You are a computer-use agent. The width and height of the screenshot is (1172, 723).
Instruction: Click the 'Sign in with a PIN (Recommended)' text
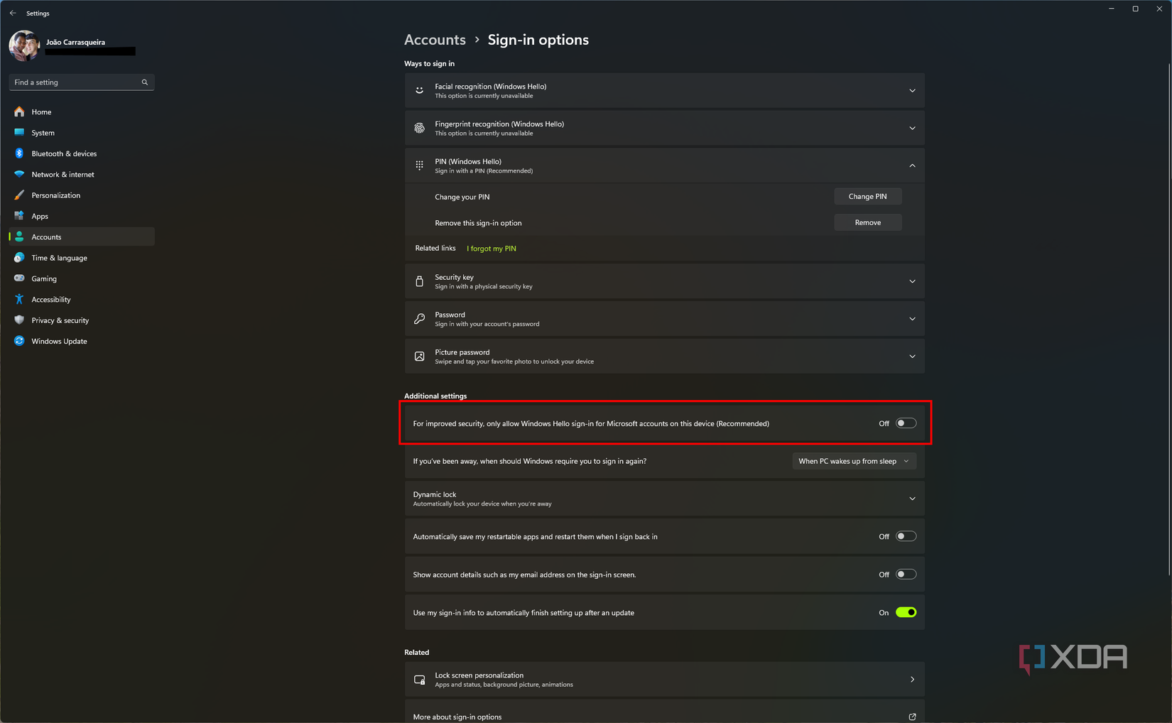[x=484, y=171]
